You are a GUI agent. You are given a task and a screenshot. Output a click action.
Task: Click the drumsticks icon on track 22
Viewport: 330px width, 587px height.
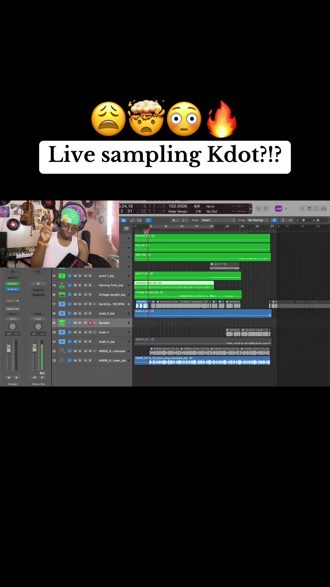point(62,351)
